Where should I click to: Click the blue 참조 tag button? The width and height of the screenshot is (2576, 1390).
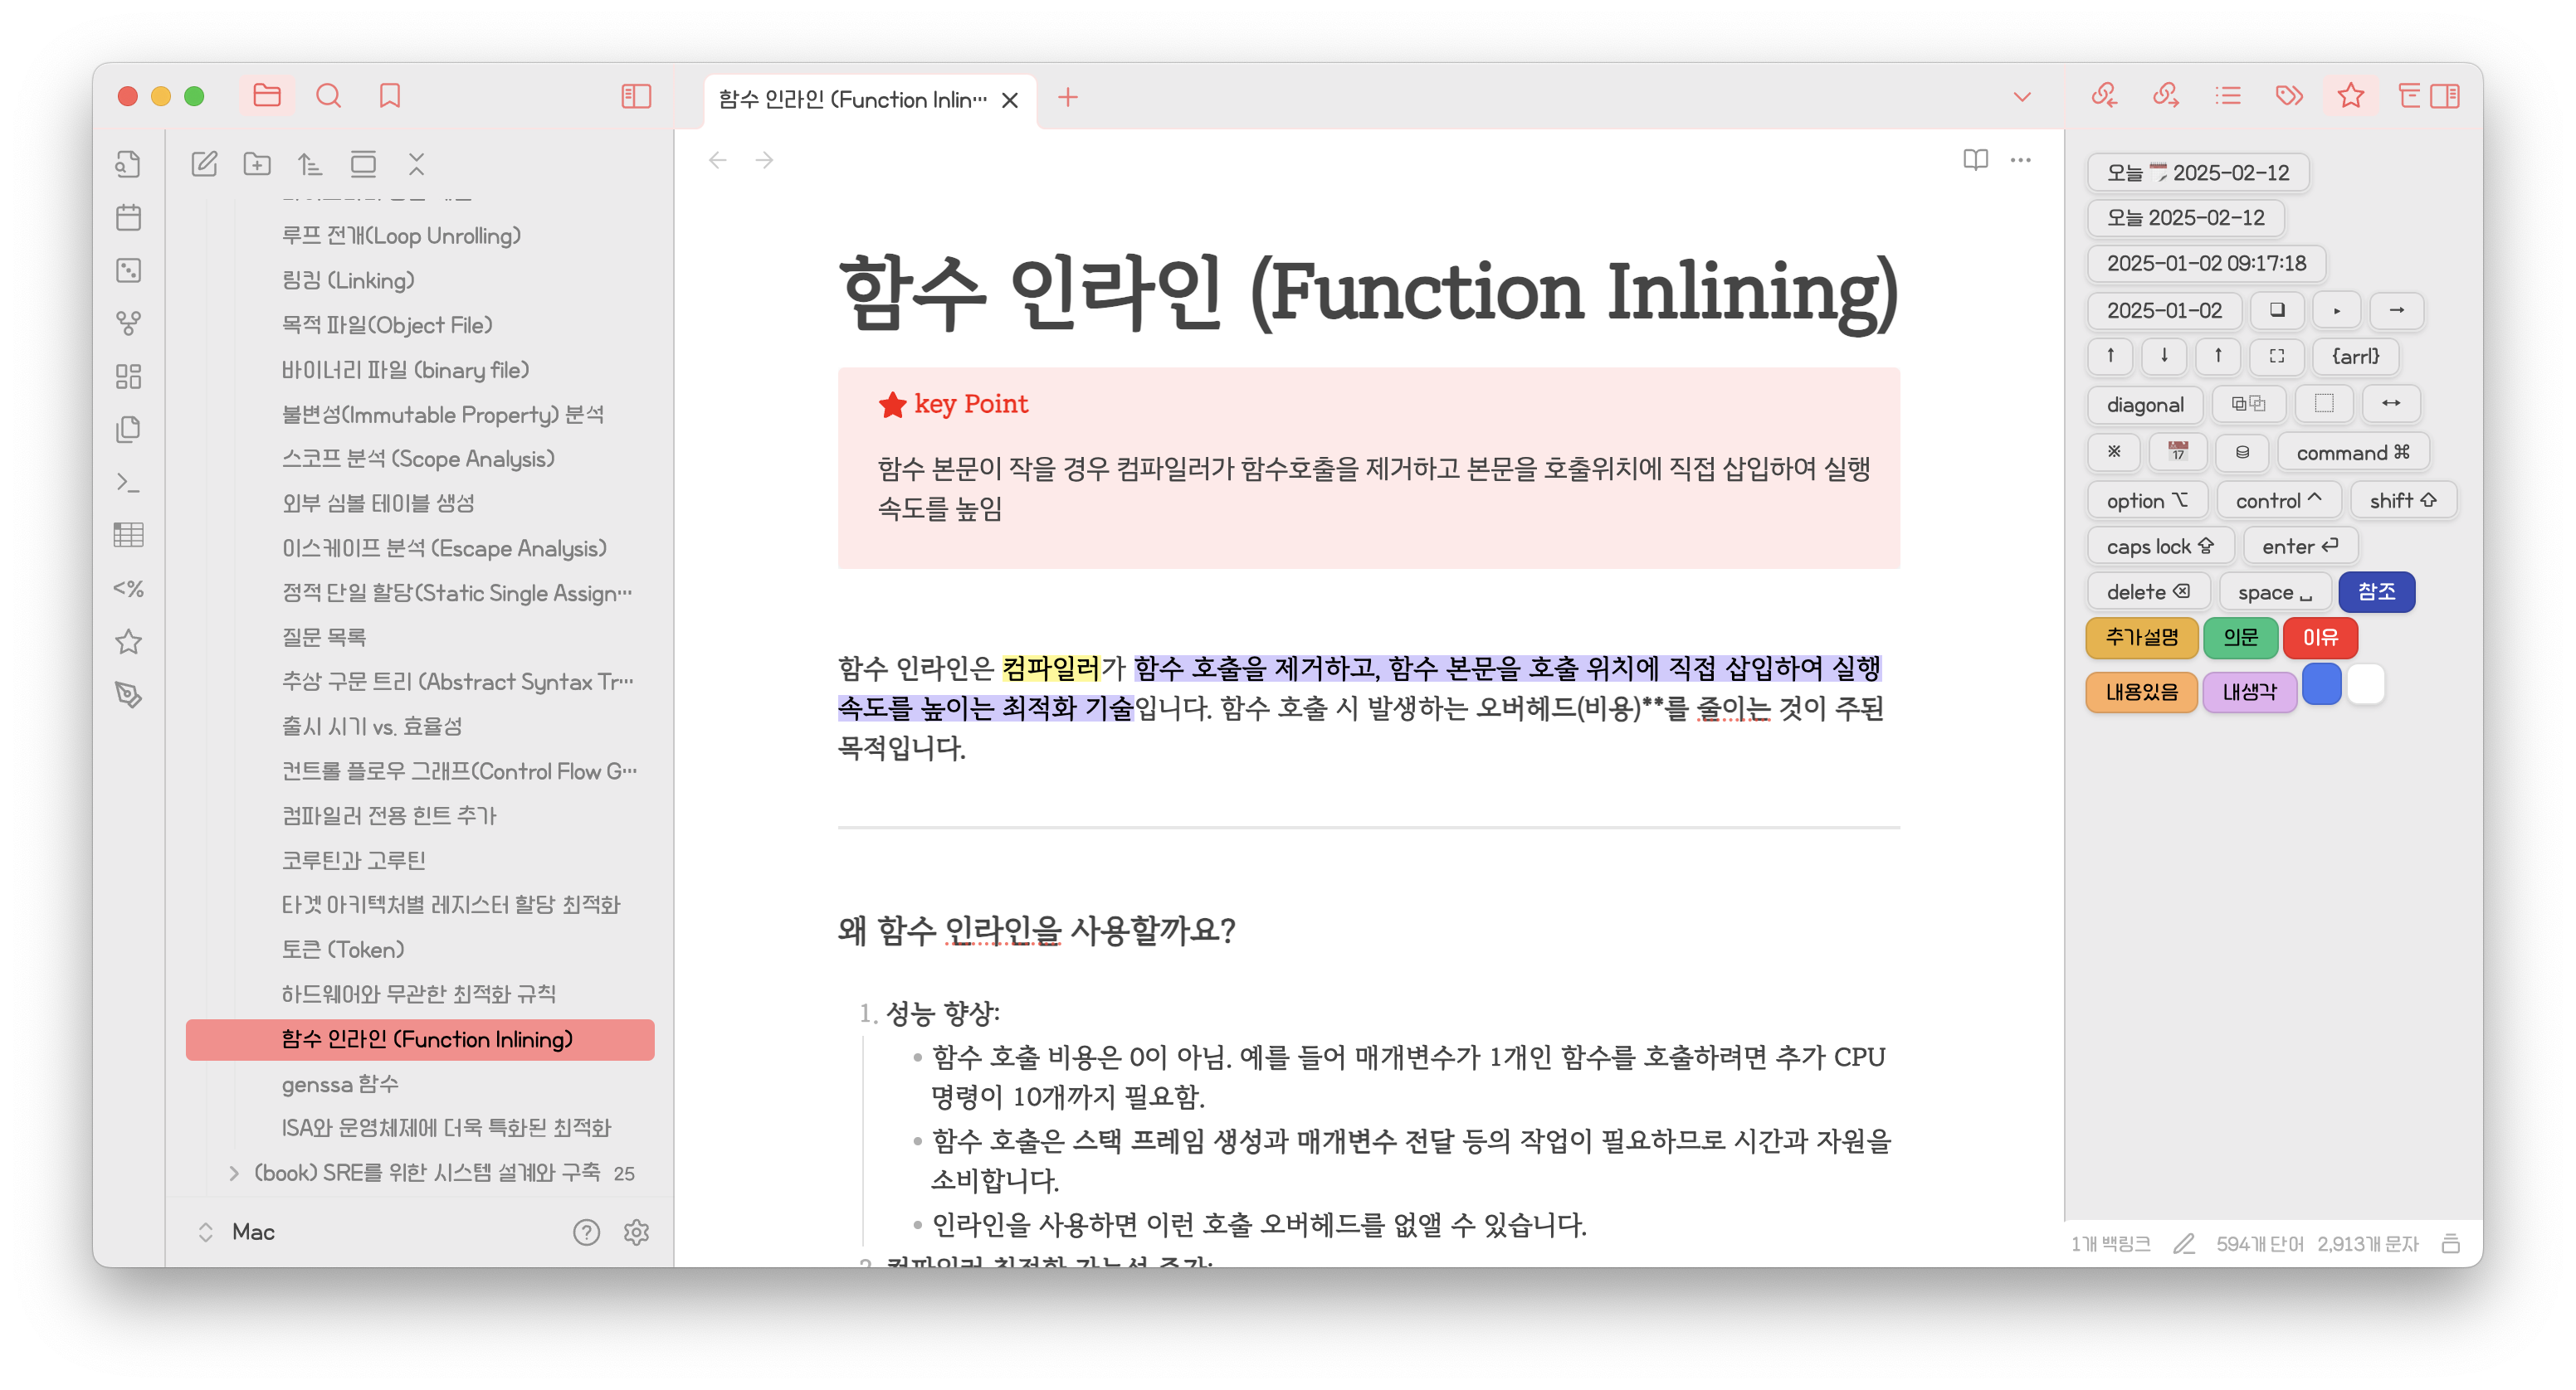tap(2376, 591)
